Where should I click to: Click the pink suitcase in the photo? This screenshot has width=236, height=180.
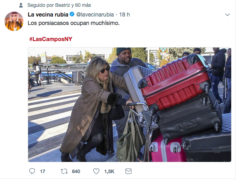click(167, 149)
